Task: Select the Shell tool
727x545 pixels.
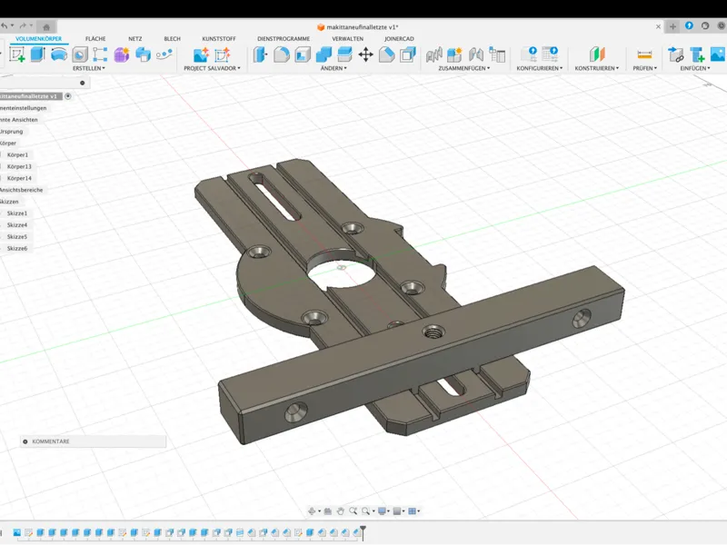Action: click(303, 54)
